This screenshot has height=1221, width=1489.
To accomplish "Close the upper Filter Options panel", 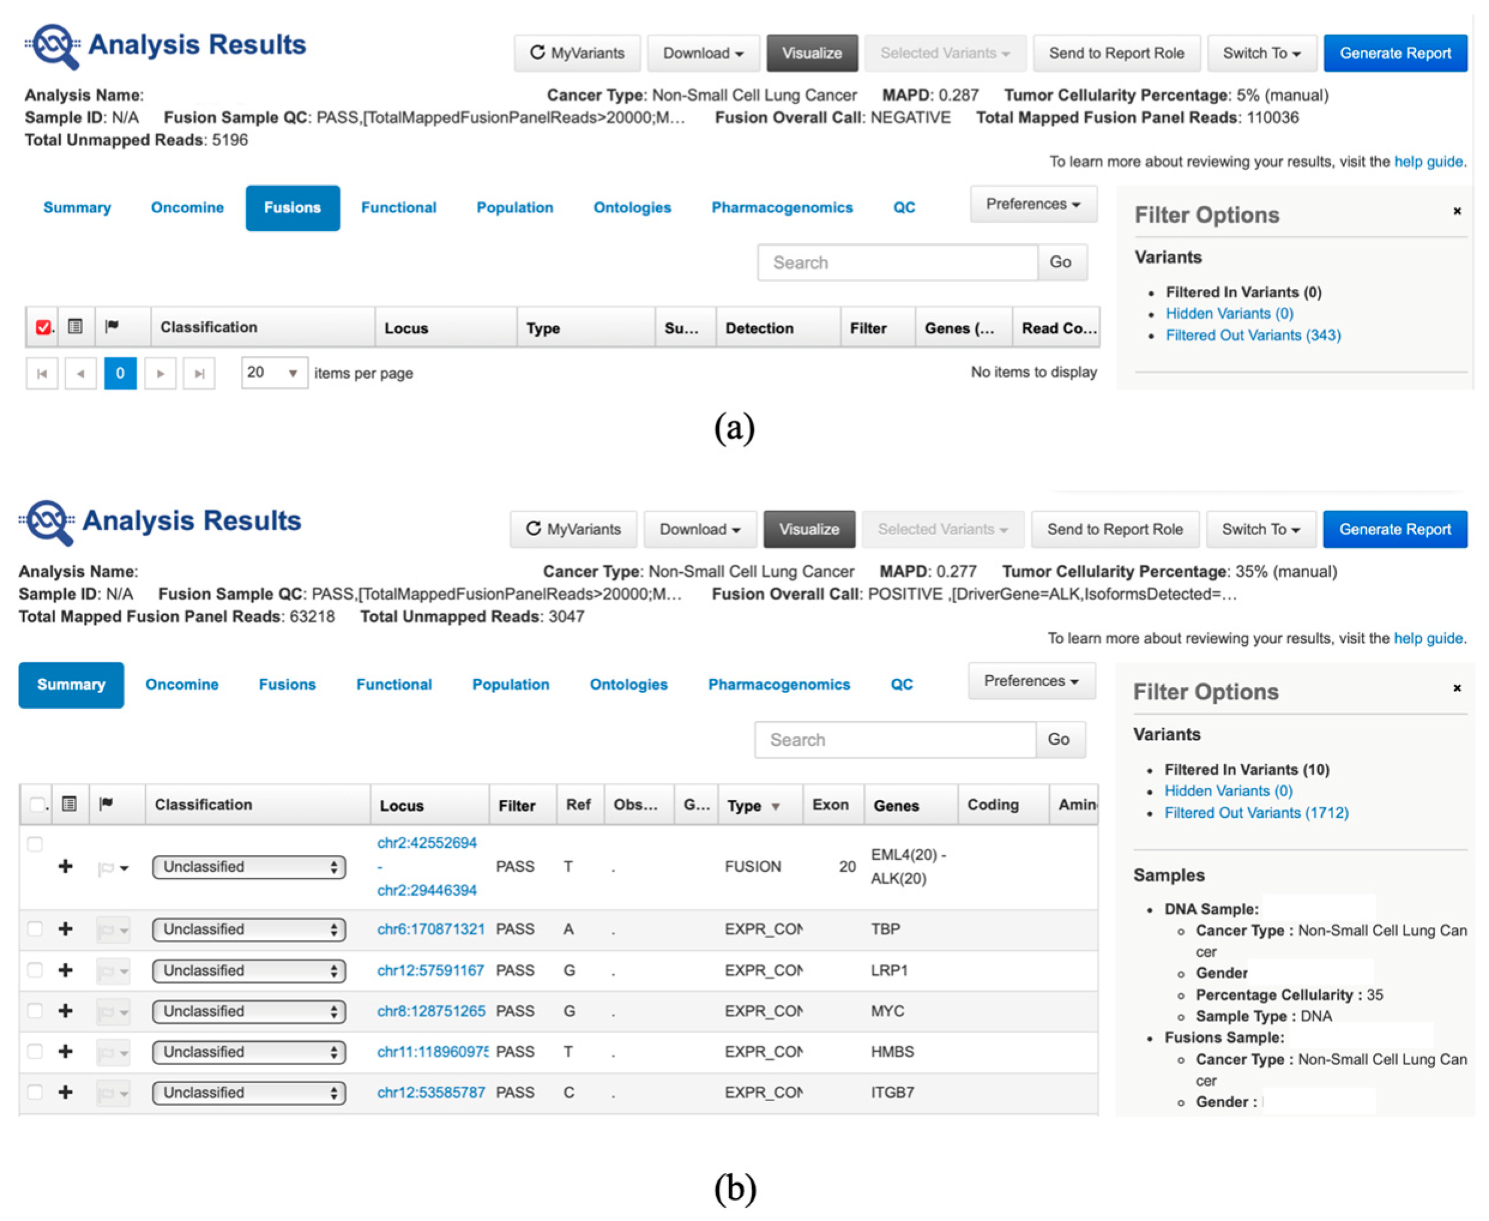I will 1457,211.
